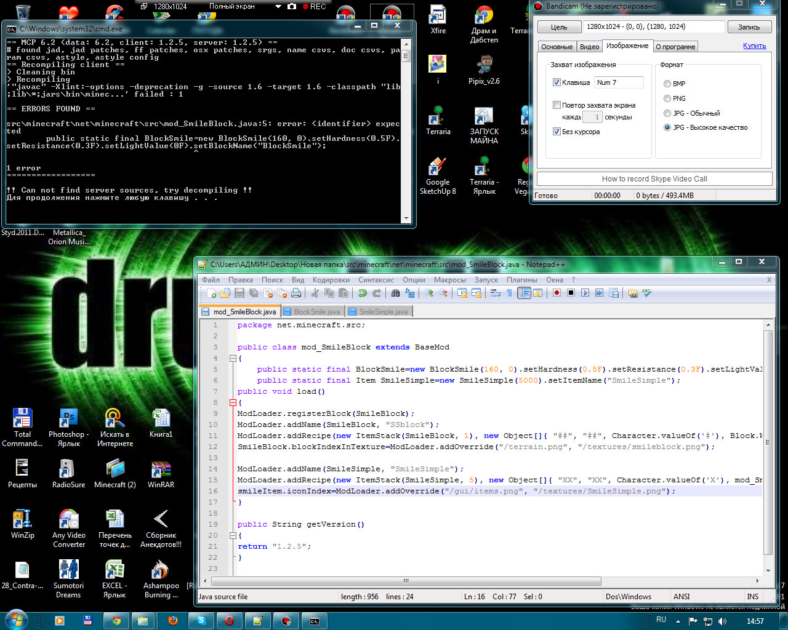Open Полный экран dropdown arrow in Bandicam bar
Screen dimensions: 788x630
pyautogui.click(x=278, y=6)
